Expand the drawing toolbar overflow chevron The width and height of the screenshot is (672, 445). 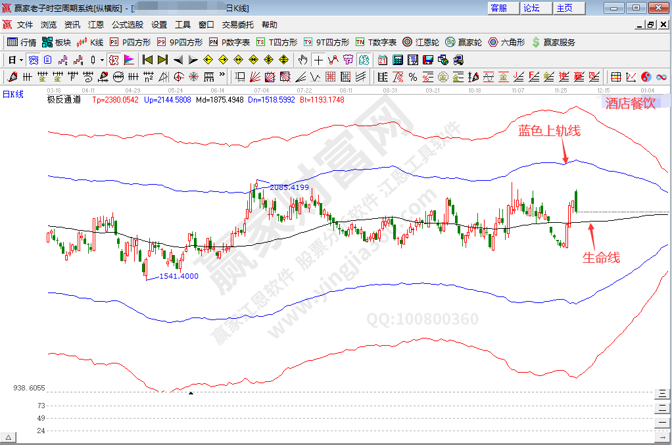coord(222,74)
